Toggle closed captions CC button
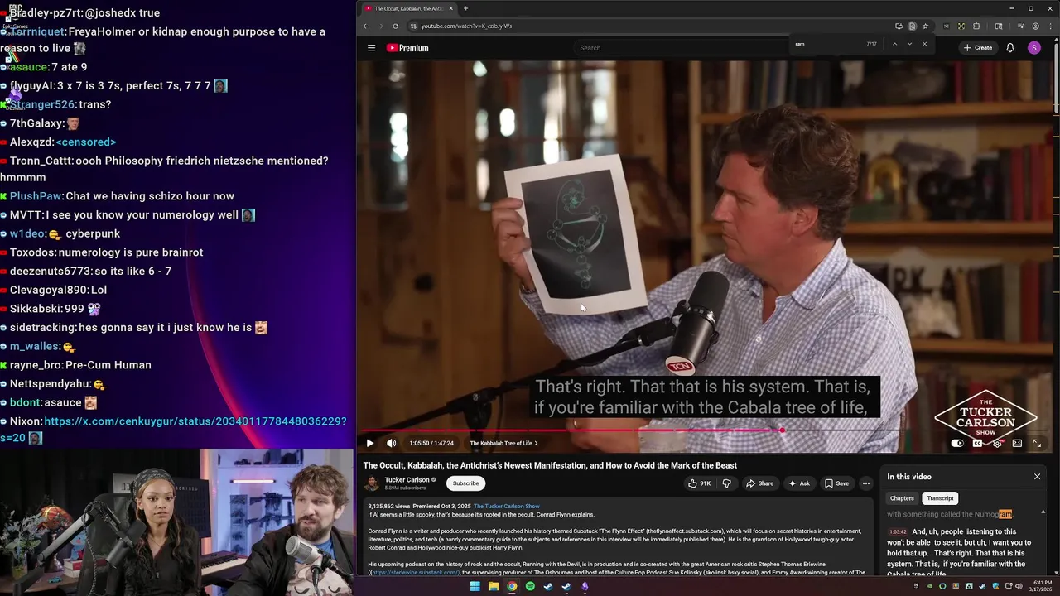The height and width of the screenshot is (596, 1060). 977,443
